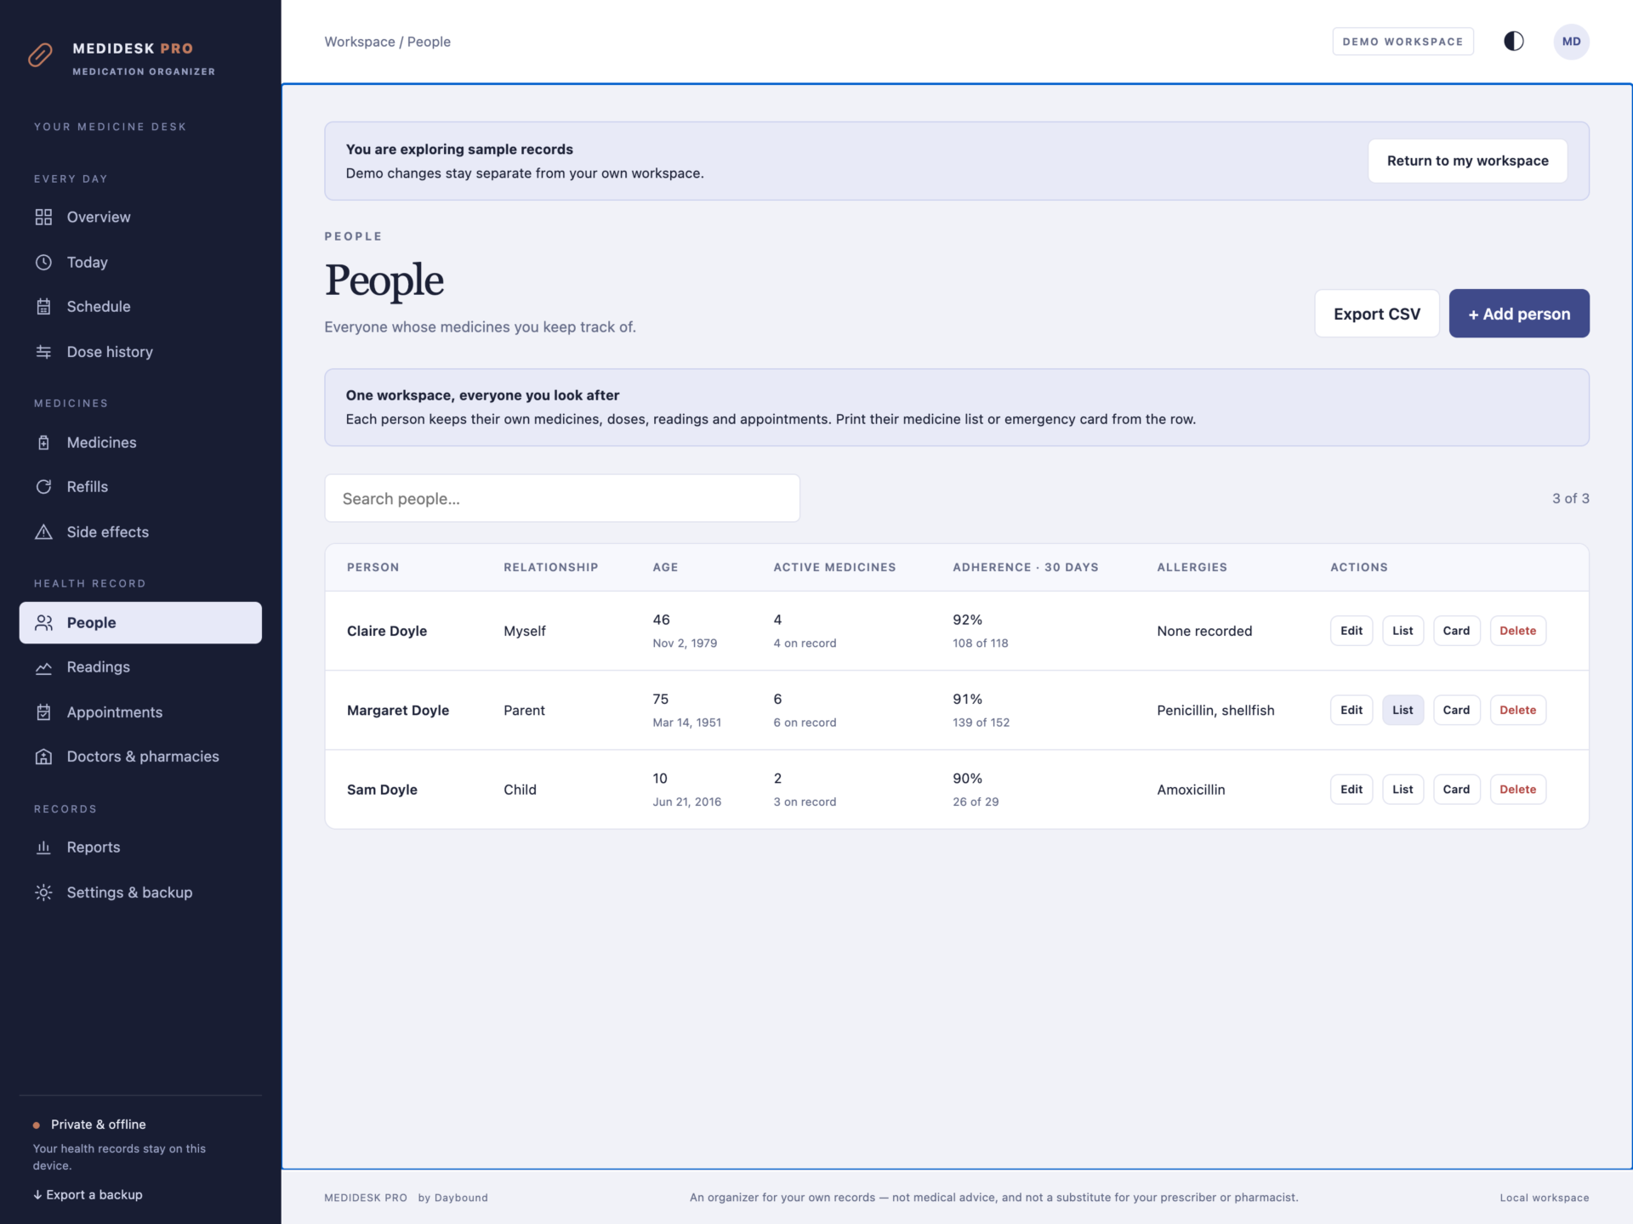Click the Schedule calendar icon
The height and width of the screenshot is (1224, 1633).
pos(43,307)
